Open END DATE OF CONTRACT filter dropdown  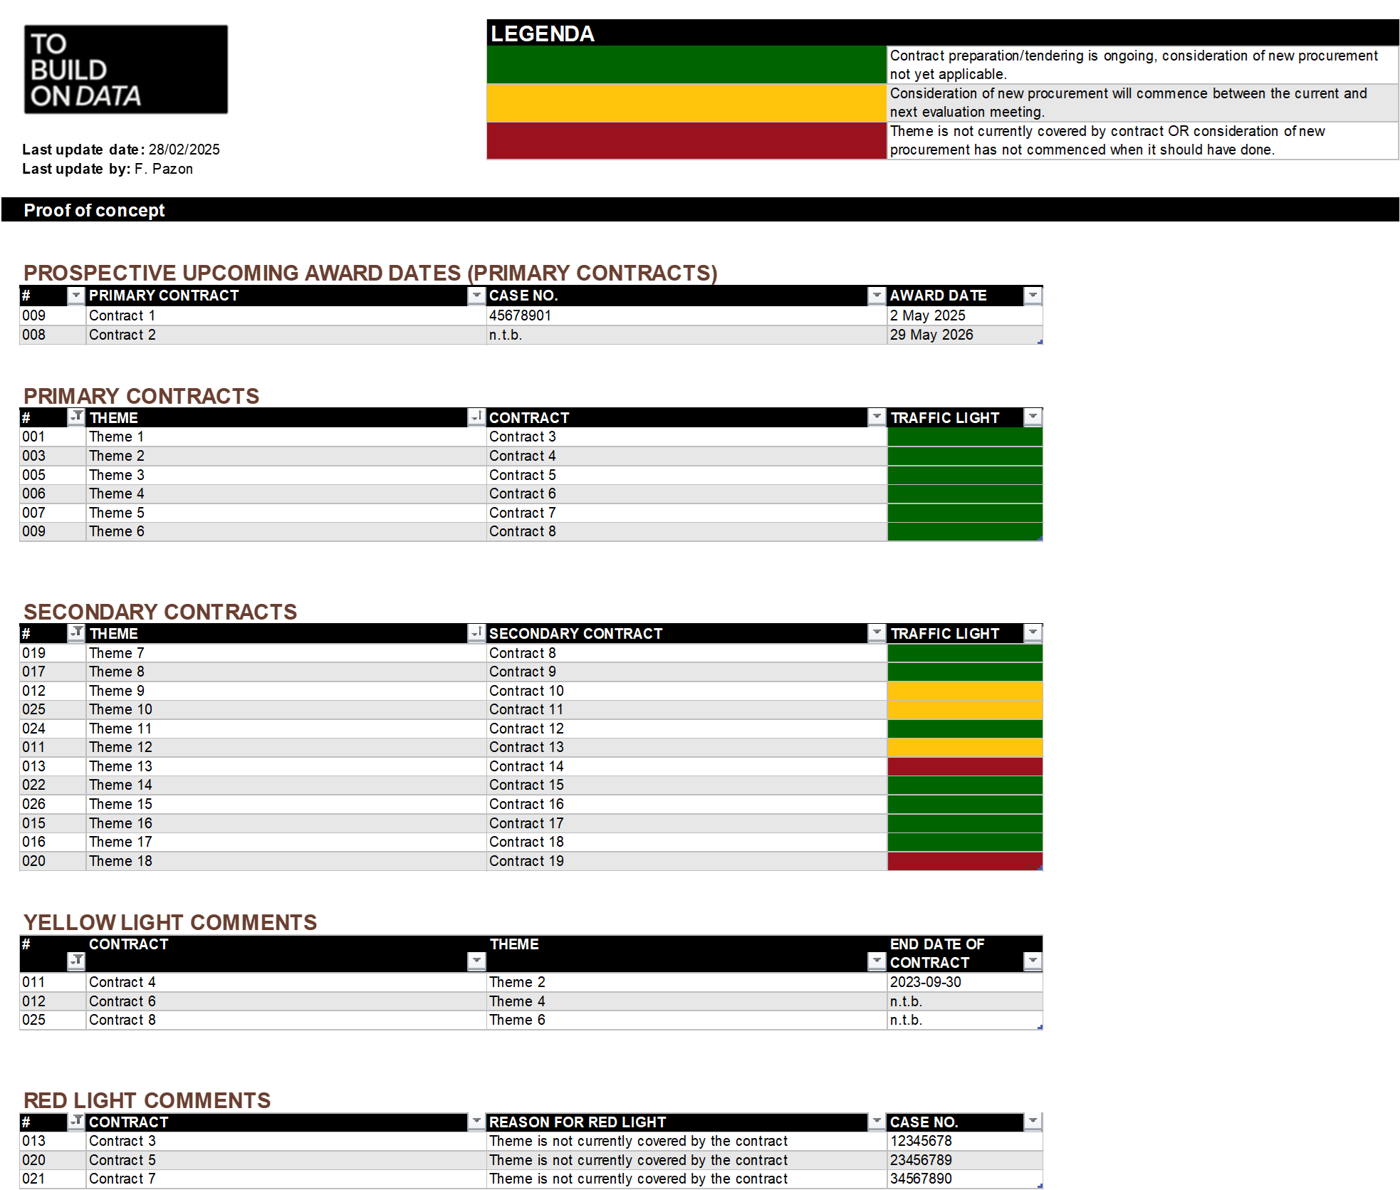[1033, 961]
